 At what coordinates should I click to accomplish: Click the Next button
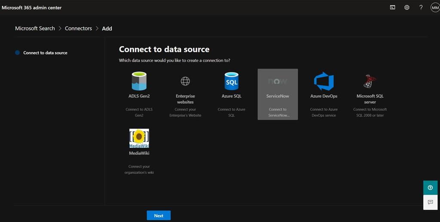pyautogui.click(x=159, y=216)
